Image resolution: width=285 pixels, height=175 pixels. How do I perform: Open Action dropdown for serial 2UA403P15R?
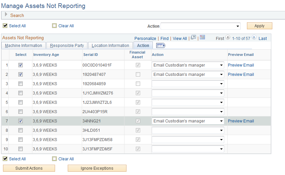pyautogui.click(x=188, y=112)
